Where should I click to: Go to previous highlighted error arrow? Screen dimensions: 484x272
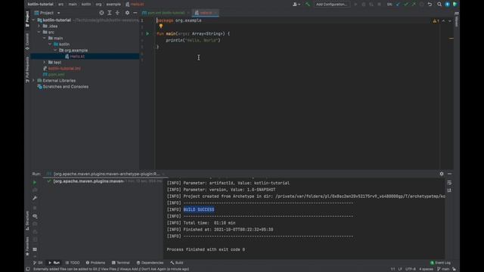point(444,20)
